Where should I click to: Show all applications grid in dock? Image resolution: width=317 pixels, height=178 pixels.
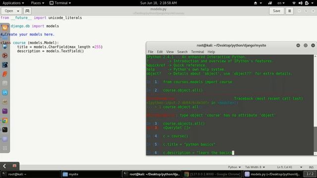(5, 148)
